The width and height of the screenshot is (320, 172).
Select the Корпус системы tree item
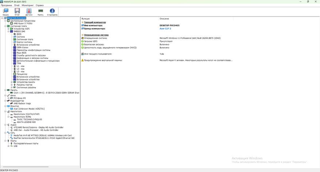tap(24, 42)
